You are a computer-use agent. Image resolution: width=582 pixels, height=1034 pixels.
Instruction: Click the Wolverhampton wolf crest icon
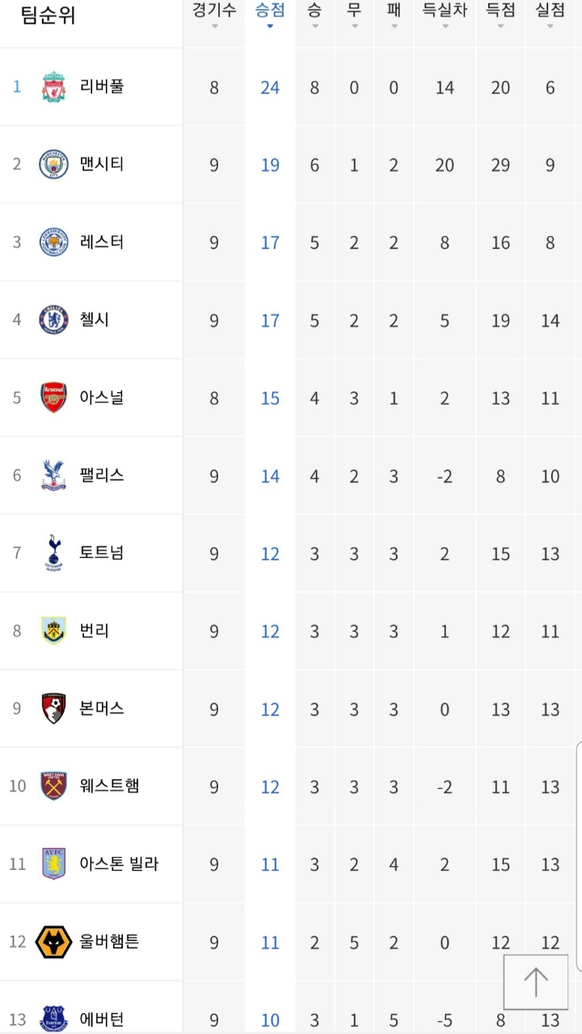(54, 942)
